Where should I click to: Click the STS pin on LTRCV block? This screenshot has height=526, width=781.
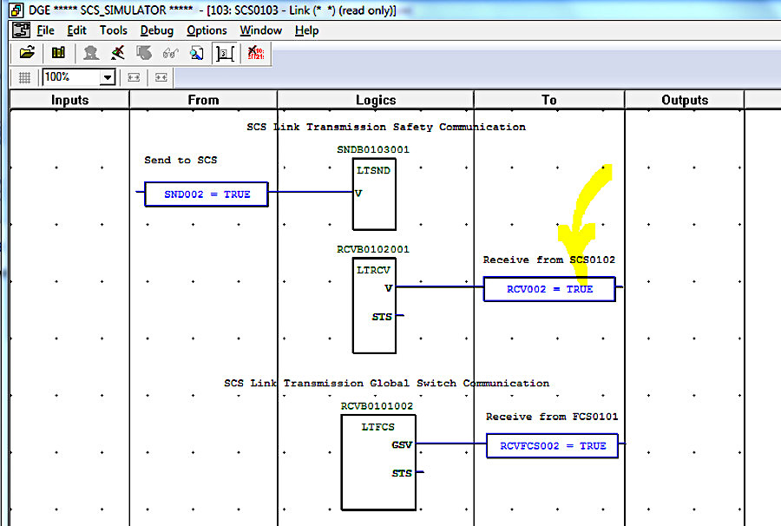pyautogui.click(x=382, y=317)
